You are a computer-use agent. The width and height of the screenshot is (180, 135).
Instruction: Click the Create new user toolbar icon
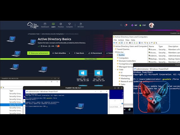(145, 43)
